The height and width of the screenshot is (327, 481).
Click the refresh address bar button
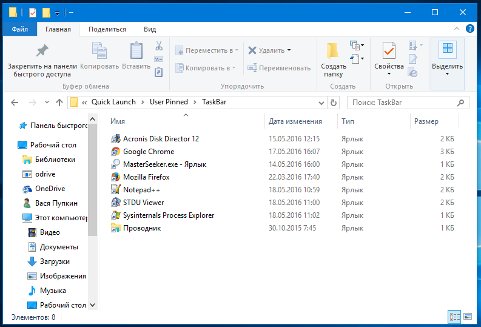coord(334,103)
